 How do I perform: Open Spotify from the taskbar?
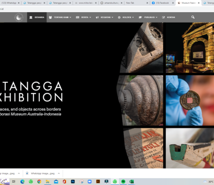[123, 181]
